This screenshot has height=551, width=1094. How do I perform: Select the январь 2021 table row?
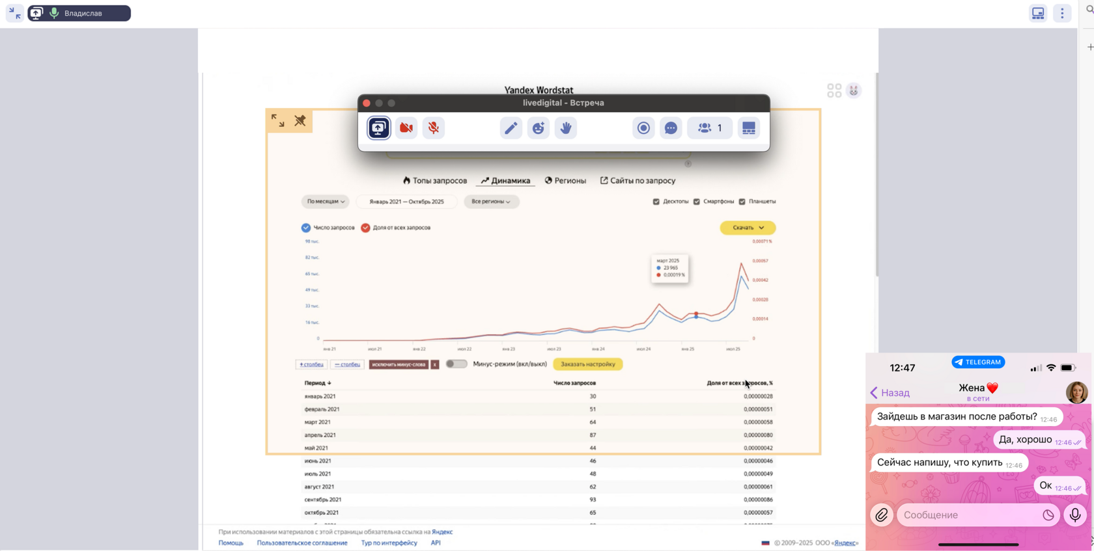539,396
